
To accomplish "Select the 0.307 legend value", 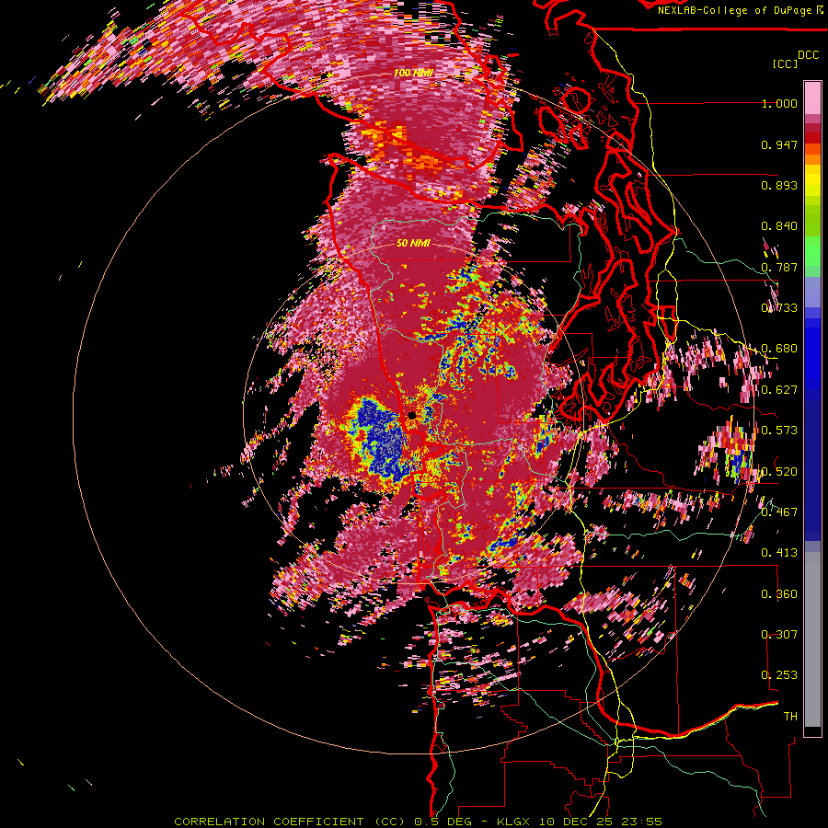I will 779,635.
